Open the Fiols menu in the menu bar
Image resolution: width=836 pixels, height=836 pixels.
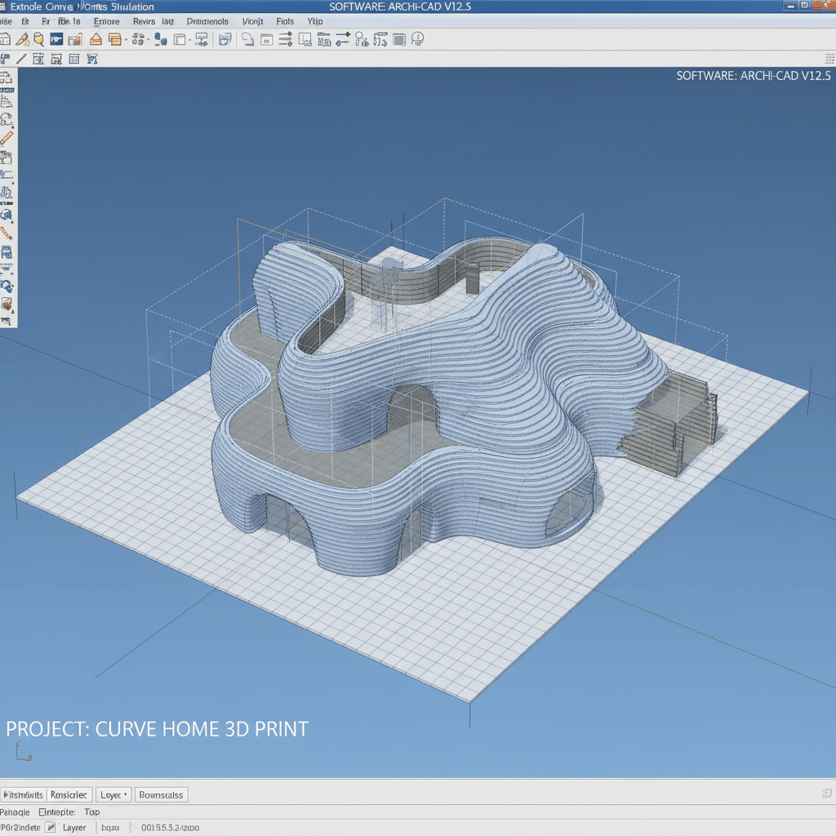284,21
